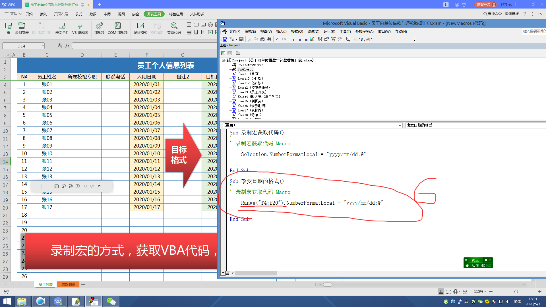Open the (通用) object dropdown in code window
Image resolution: width=546 pixels, height=307 pixels.
[x=400, y=125]
